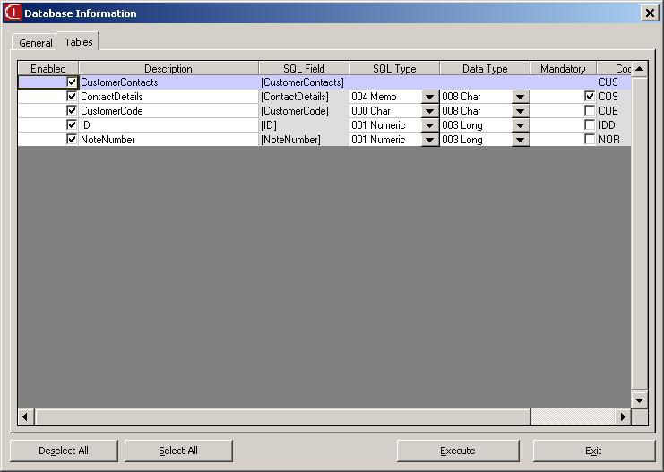664x472 pixels.
Task: Select the CustomerCode description cell
Action: coord(168,111)
